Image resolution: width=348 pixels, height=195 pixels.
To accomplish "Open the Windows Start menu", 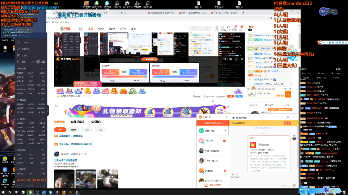I will pyautogui.click(x=3, y=192).
